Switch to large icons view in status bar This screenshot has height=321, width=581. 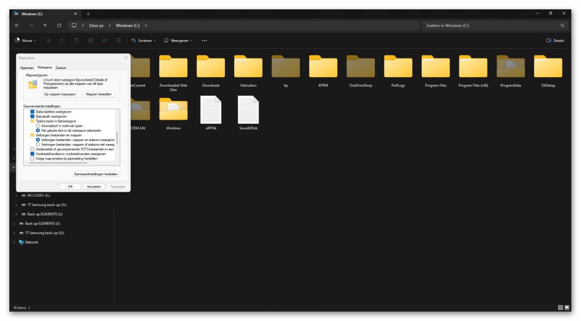pyautogui.click(x=567, y=308)
